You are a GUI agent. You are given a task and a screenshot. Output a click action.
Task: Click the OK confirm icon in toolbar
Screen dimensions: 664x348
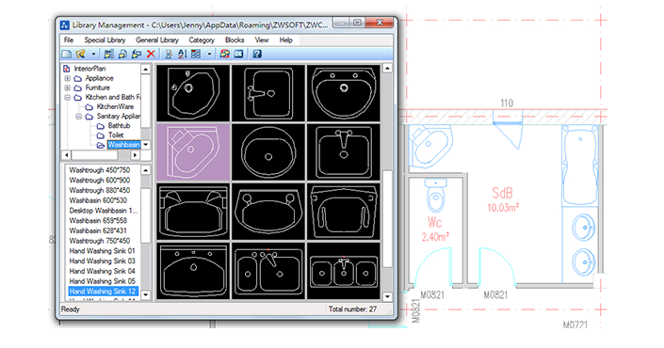[x=239, y=54]
